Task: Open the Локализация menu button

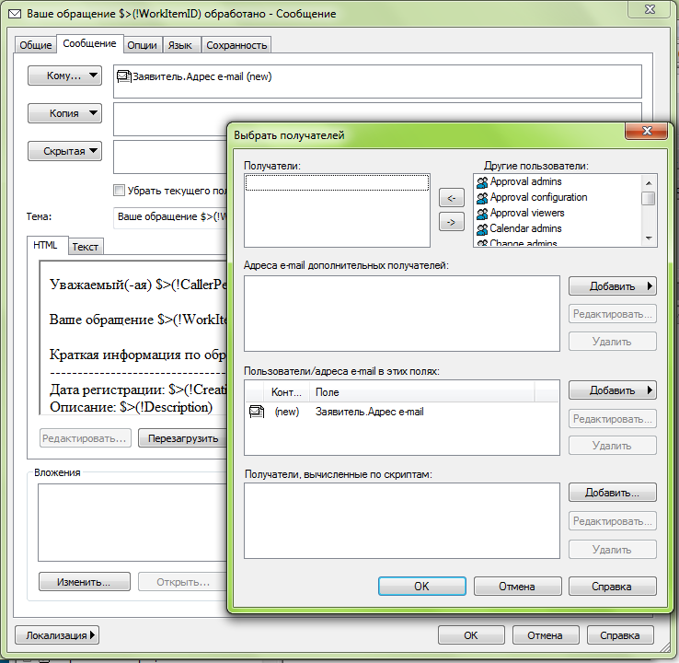Action: (57, 635)
